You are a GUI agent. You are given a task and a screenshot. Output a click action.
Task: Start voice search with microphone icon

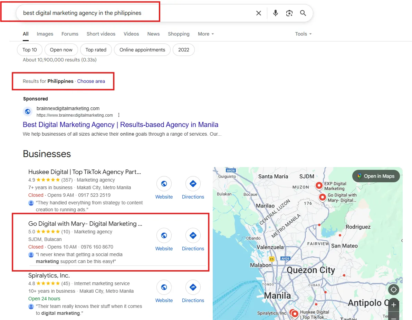[x=275, y=13]
